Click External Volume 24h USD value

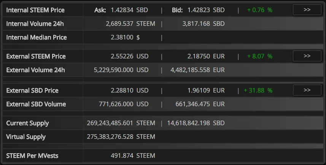121,70
